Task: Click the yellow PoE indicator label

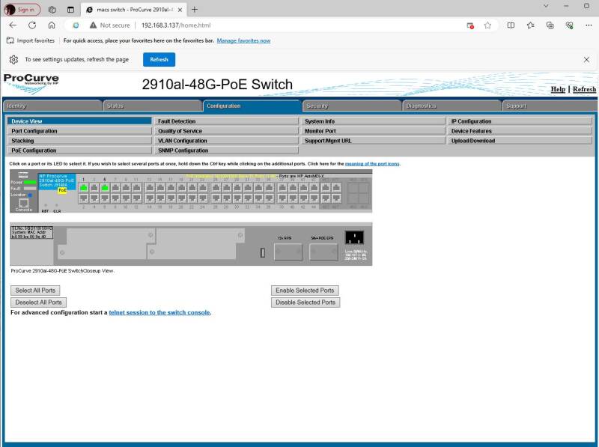Action: (62, 190)
